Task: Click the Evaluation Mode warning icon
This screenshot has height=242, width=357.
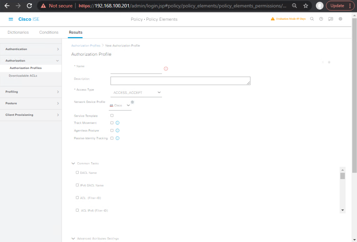Action: coord(273,19)
